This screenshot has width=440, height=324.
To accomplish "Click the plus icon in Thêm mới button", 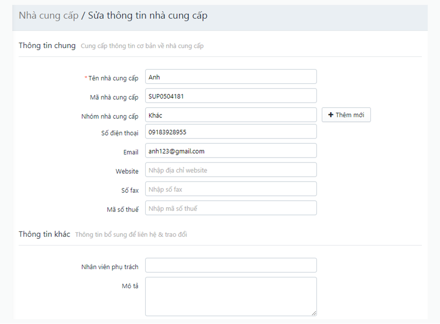I will [x=330, y=115].
